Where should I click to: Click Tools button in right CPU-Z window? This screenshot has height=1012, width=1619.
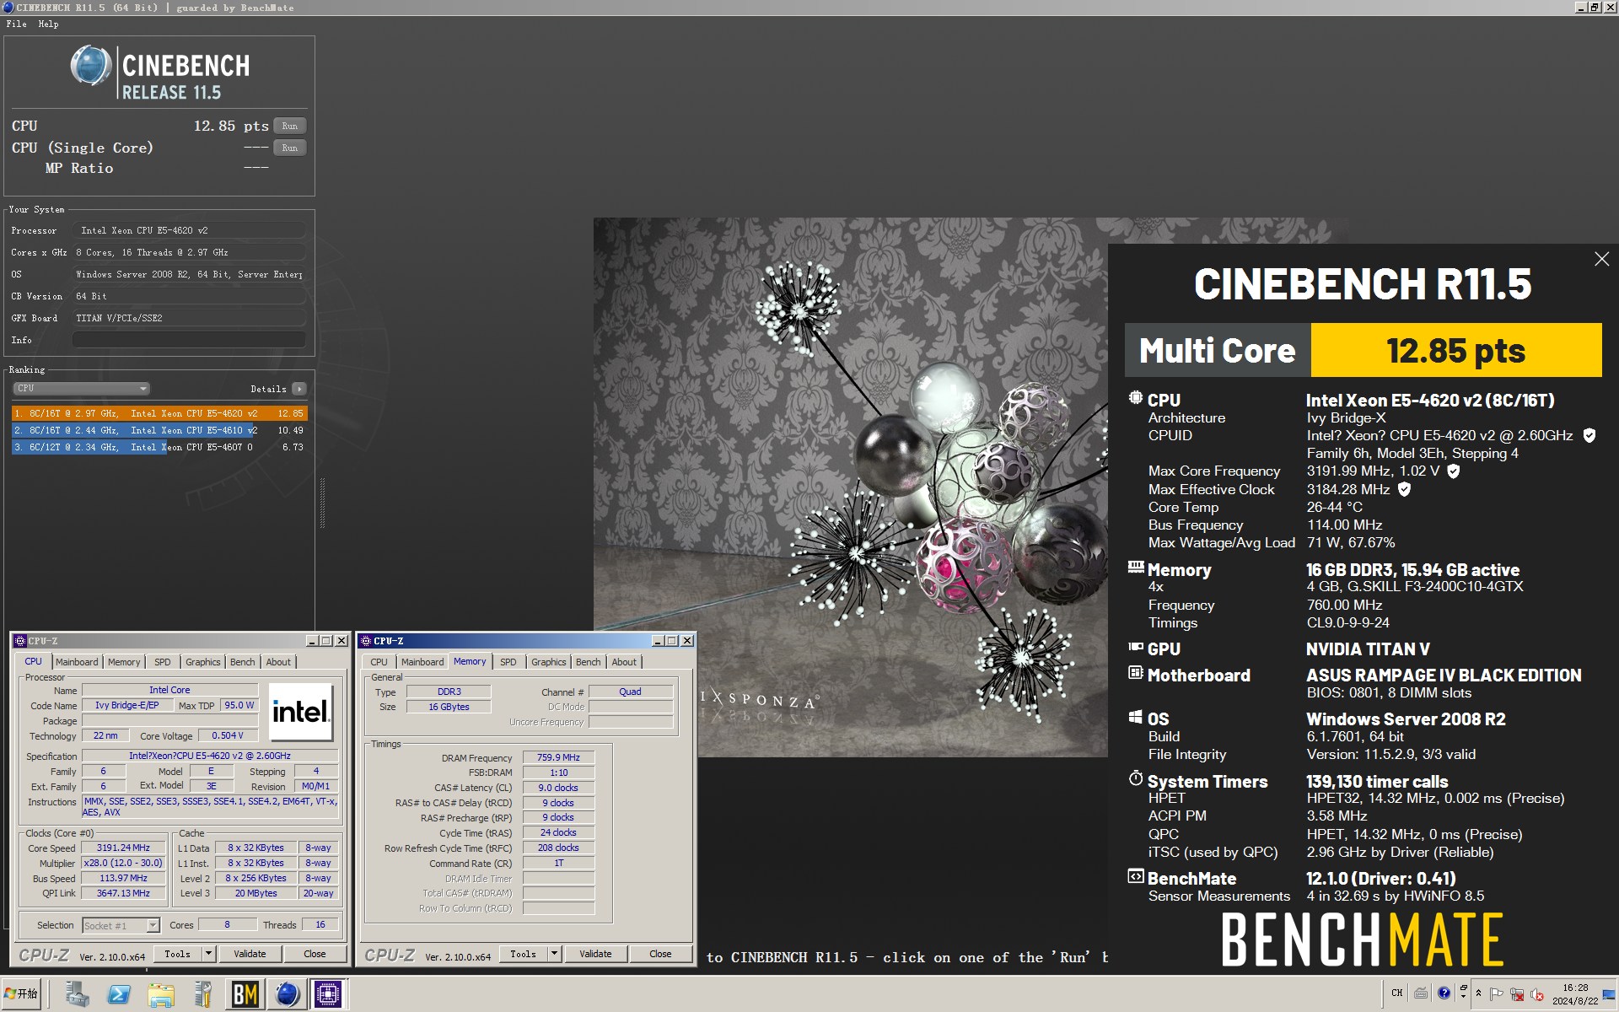coord(523,954)
